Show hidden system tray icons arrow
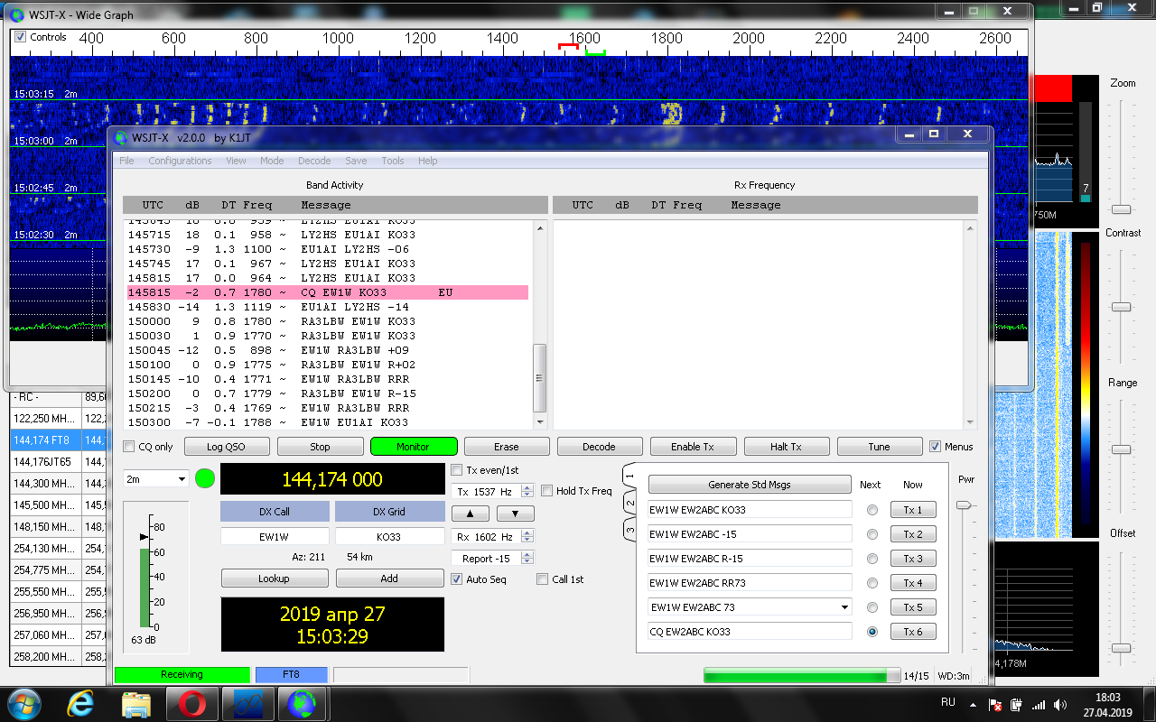Image resolution: width=1156 pixels, height=722 pixels. pyautogui.click(x=972, y=704)
